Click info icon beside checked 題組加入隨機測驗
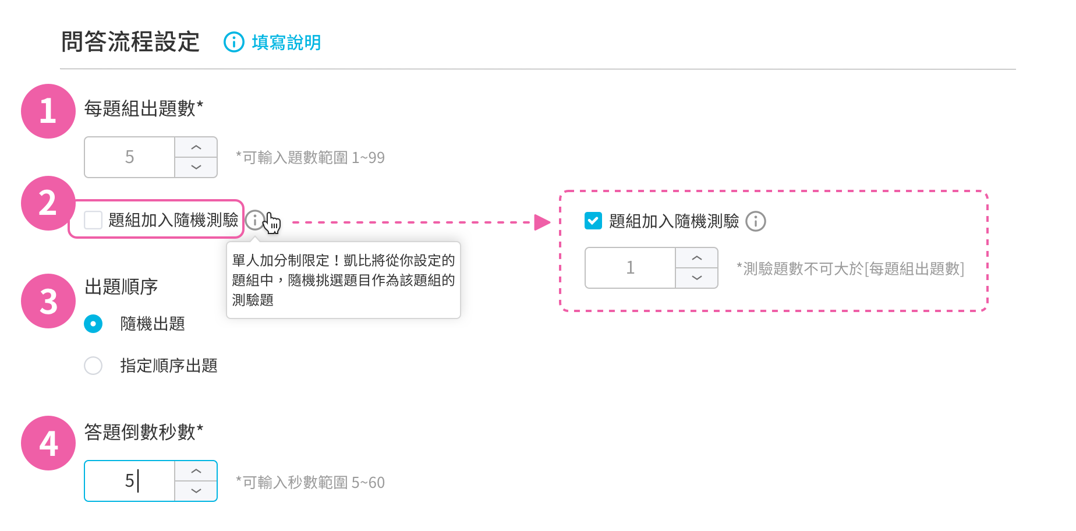The width and height of the screenshot is (1076, 531). pyautogui.click(x=756, y=221)
